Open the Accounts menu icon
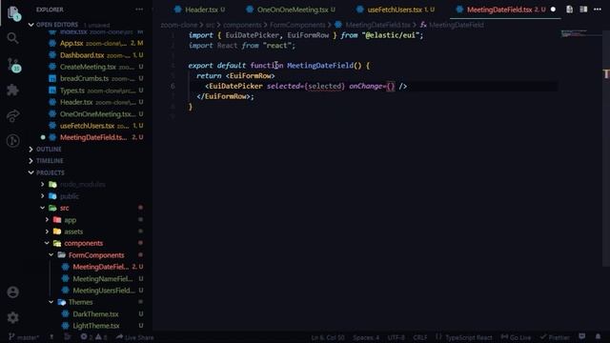The image size is (610, 343). (12, 293)
